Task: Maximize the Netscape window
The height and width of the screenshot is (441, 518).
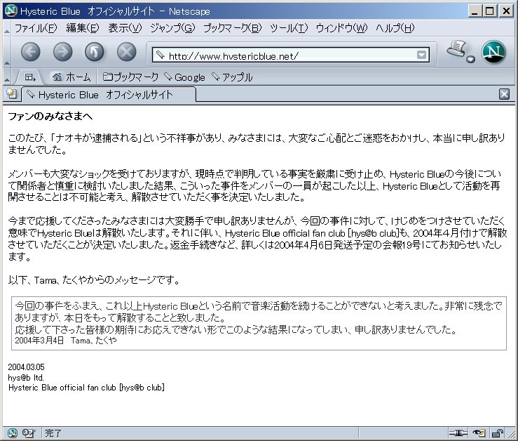Action: point(489,11)
